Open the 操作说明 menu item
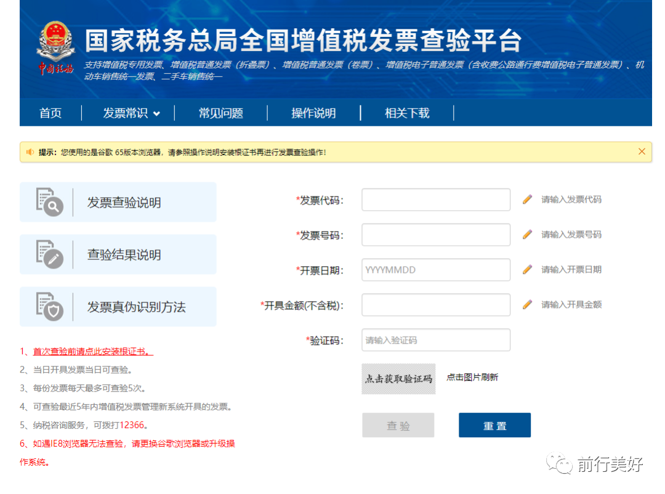Image resolution: width=665 pixels, height=494 pixels. 315,113
